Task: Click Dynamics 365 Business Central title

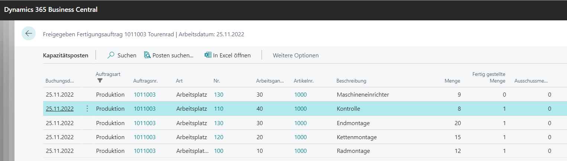Action: click(51, 10)
